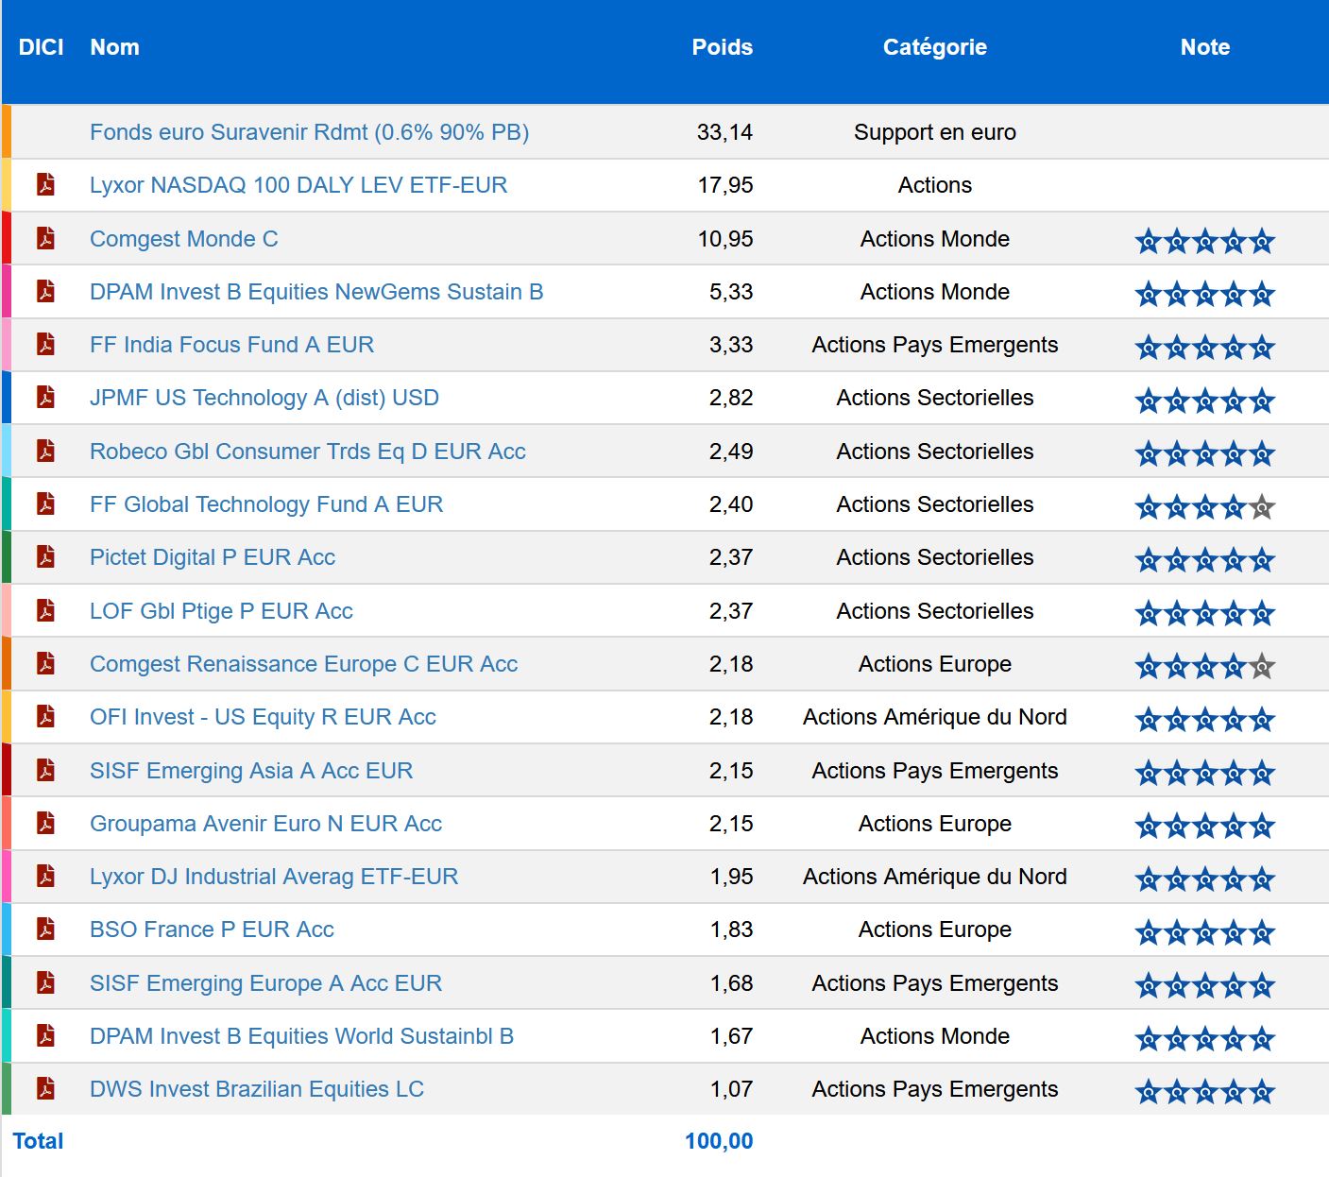Open DICI PDF for Pictet Digital P
Image resolution: width=1329 pixels, height=1177 pixels.
coord(45,556)
